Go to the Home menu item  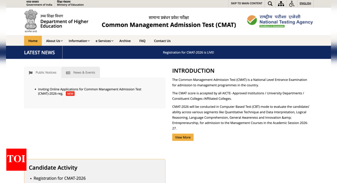coord(33,41)
